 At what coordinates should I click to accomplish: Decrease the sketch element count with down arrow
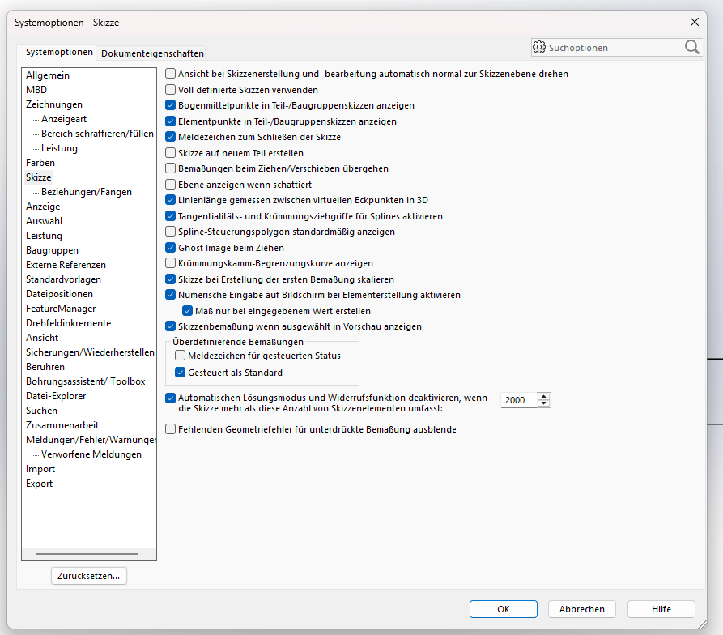544,403
